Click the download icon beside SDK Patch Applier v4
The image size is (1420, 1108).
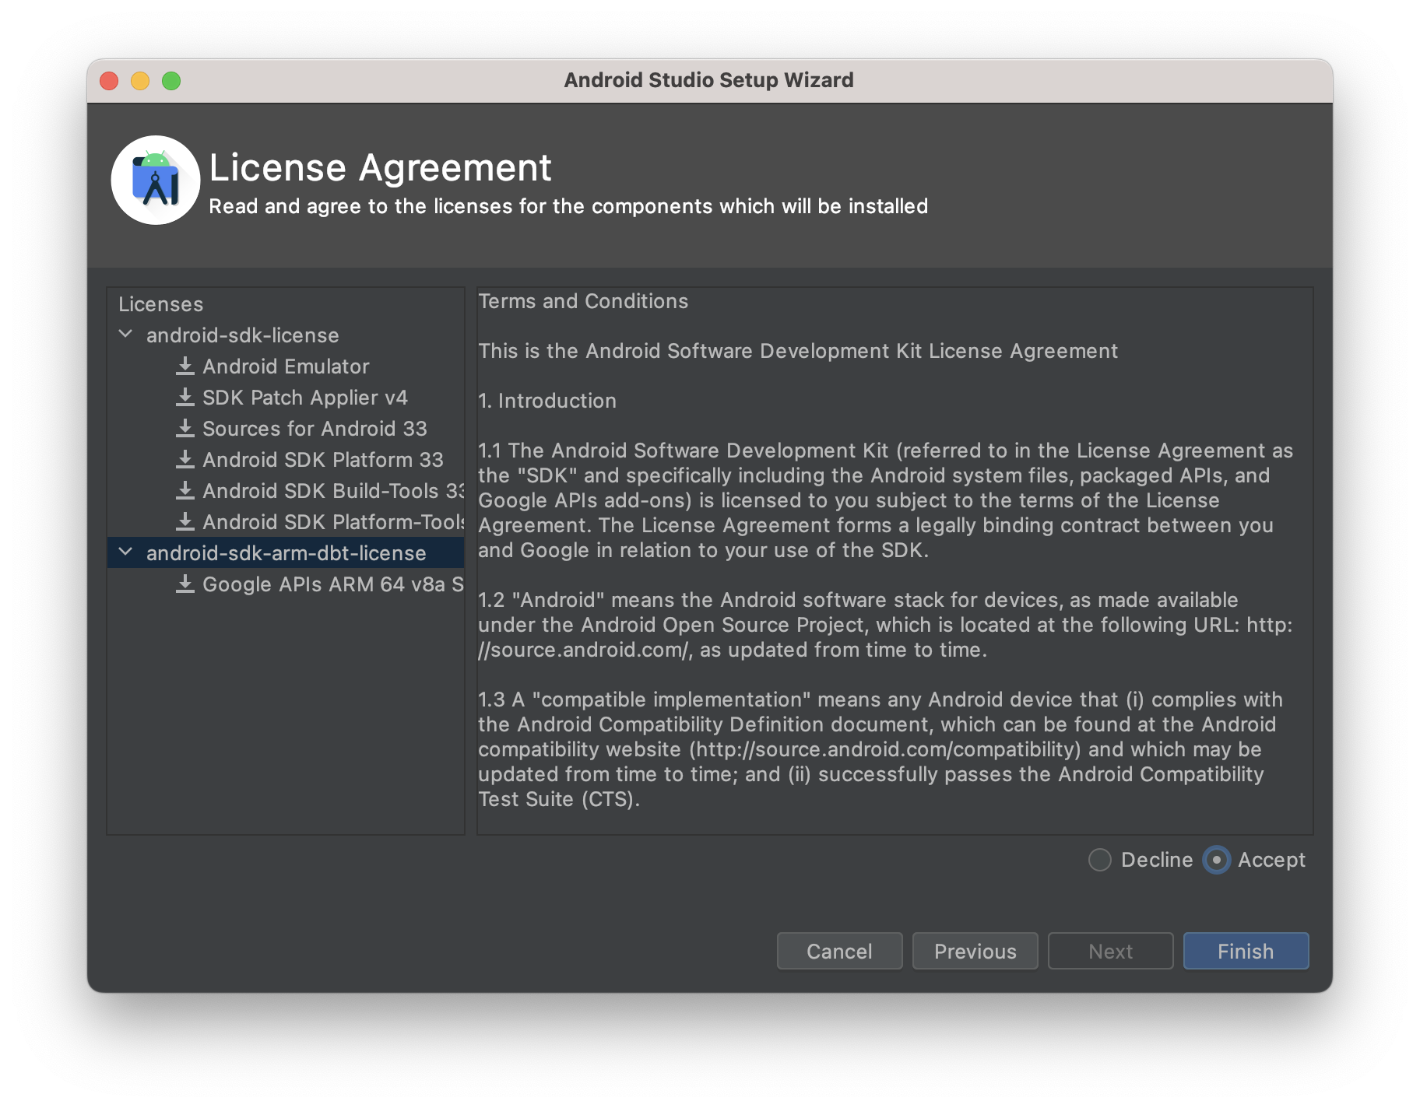pyautogui.click(x=185, y=397)
